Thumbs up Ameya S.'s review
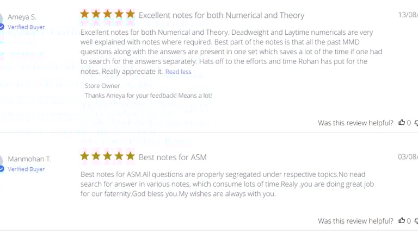This screenshot has width=418, height=234. coord(402,123)
